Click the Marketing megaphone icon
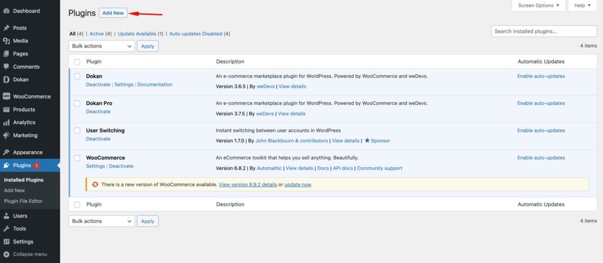The width and height of the screenshot is (603, 263). (x=6, y=135)
